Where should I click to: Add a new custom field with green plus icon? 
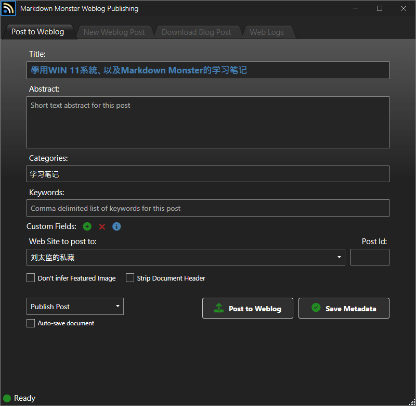(87, 226)
